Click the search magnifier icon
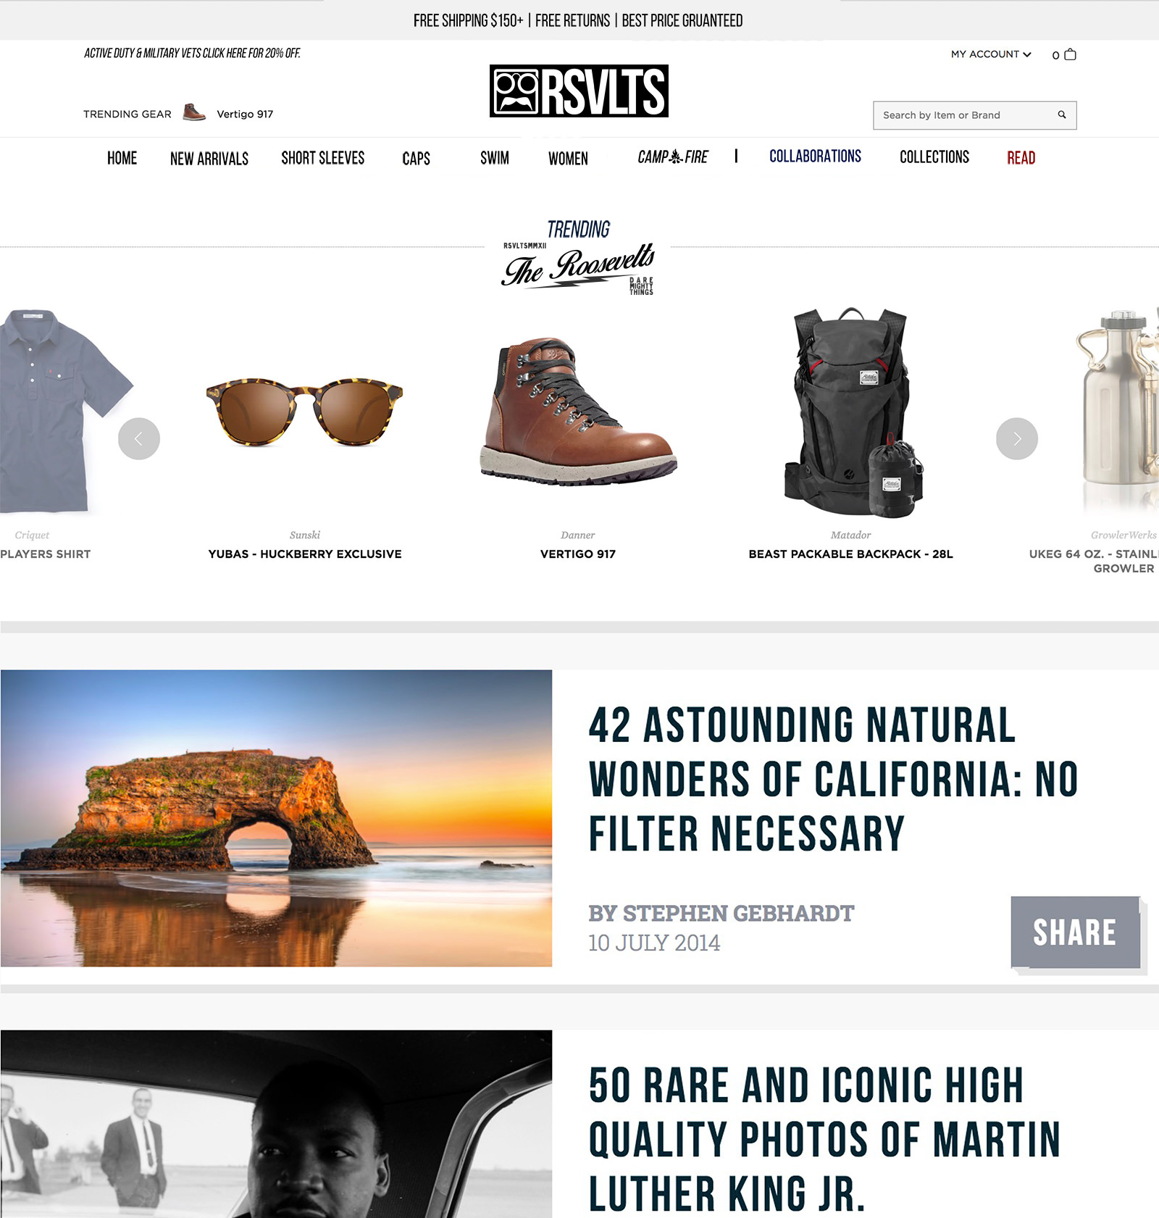 click(1062, 114)
